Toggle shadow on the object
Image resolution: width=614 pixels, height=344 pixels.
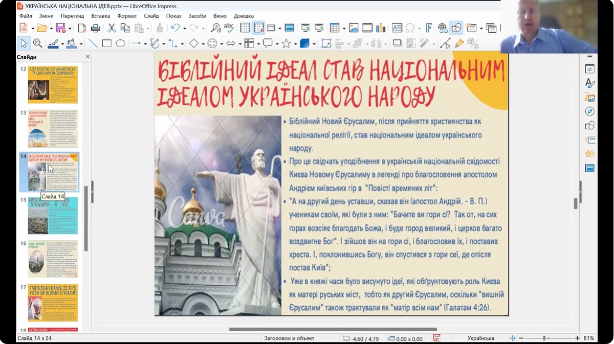397,43
